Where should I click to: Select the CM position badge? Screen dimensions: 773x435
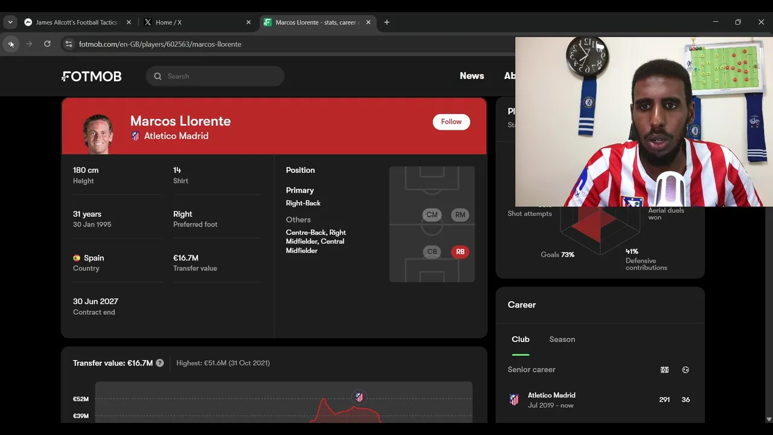[432, 214]
